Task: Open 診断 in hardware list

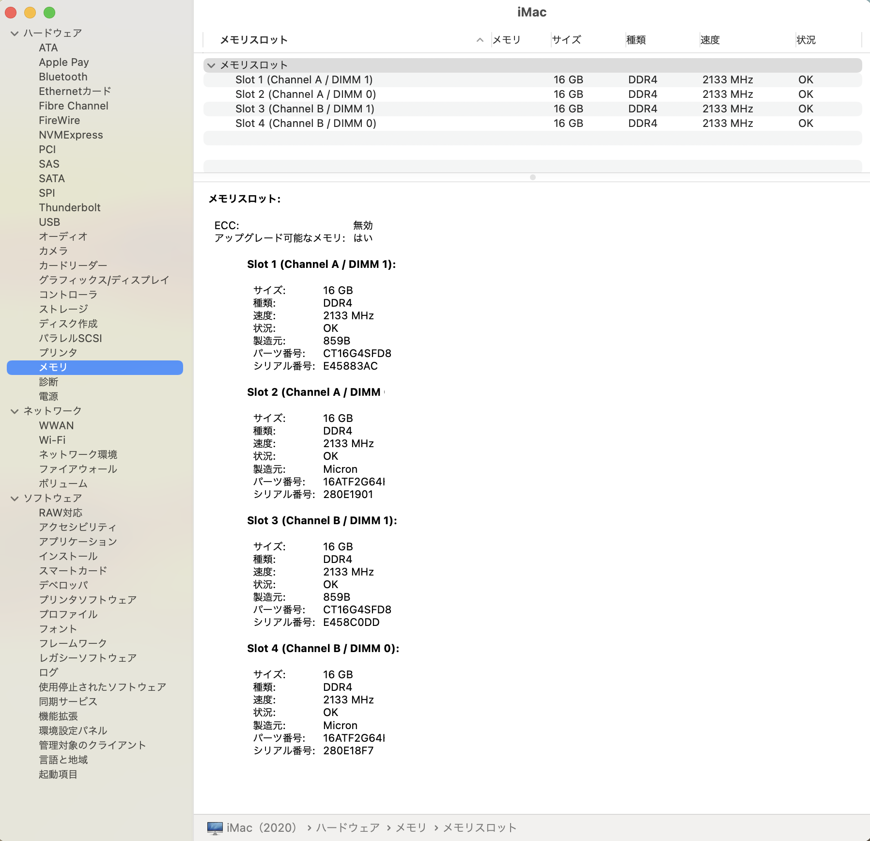Action: [x=48, y=382]
